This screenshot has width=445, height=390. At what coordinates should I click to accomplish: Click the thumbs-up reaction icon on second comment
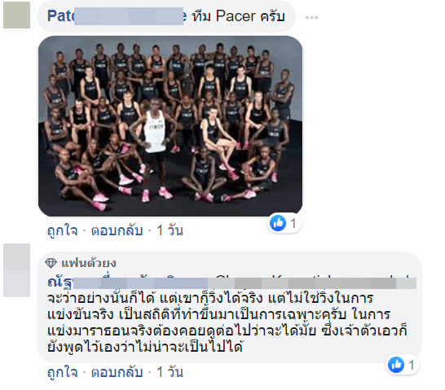click(x=396, y=365)
